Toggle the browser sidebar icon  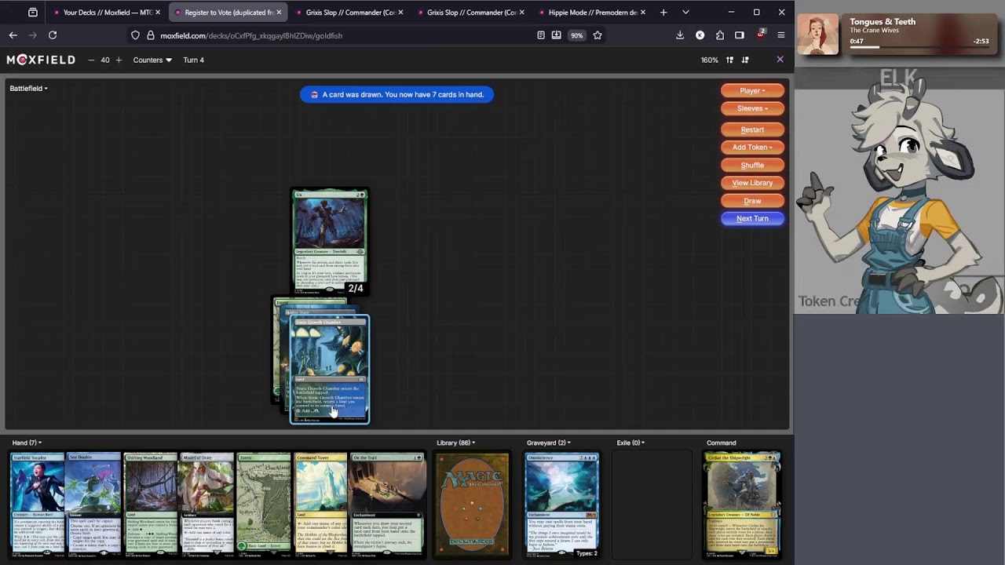[740, 35]
